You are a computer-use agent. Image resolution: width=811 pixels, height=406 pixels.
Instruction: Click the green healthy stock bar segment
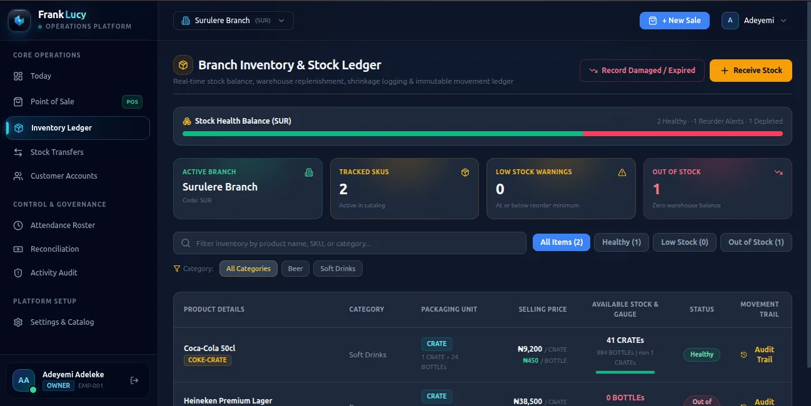pyautogui.click(x=383, y=134)
